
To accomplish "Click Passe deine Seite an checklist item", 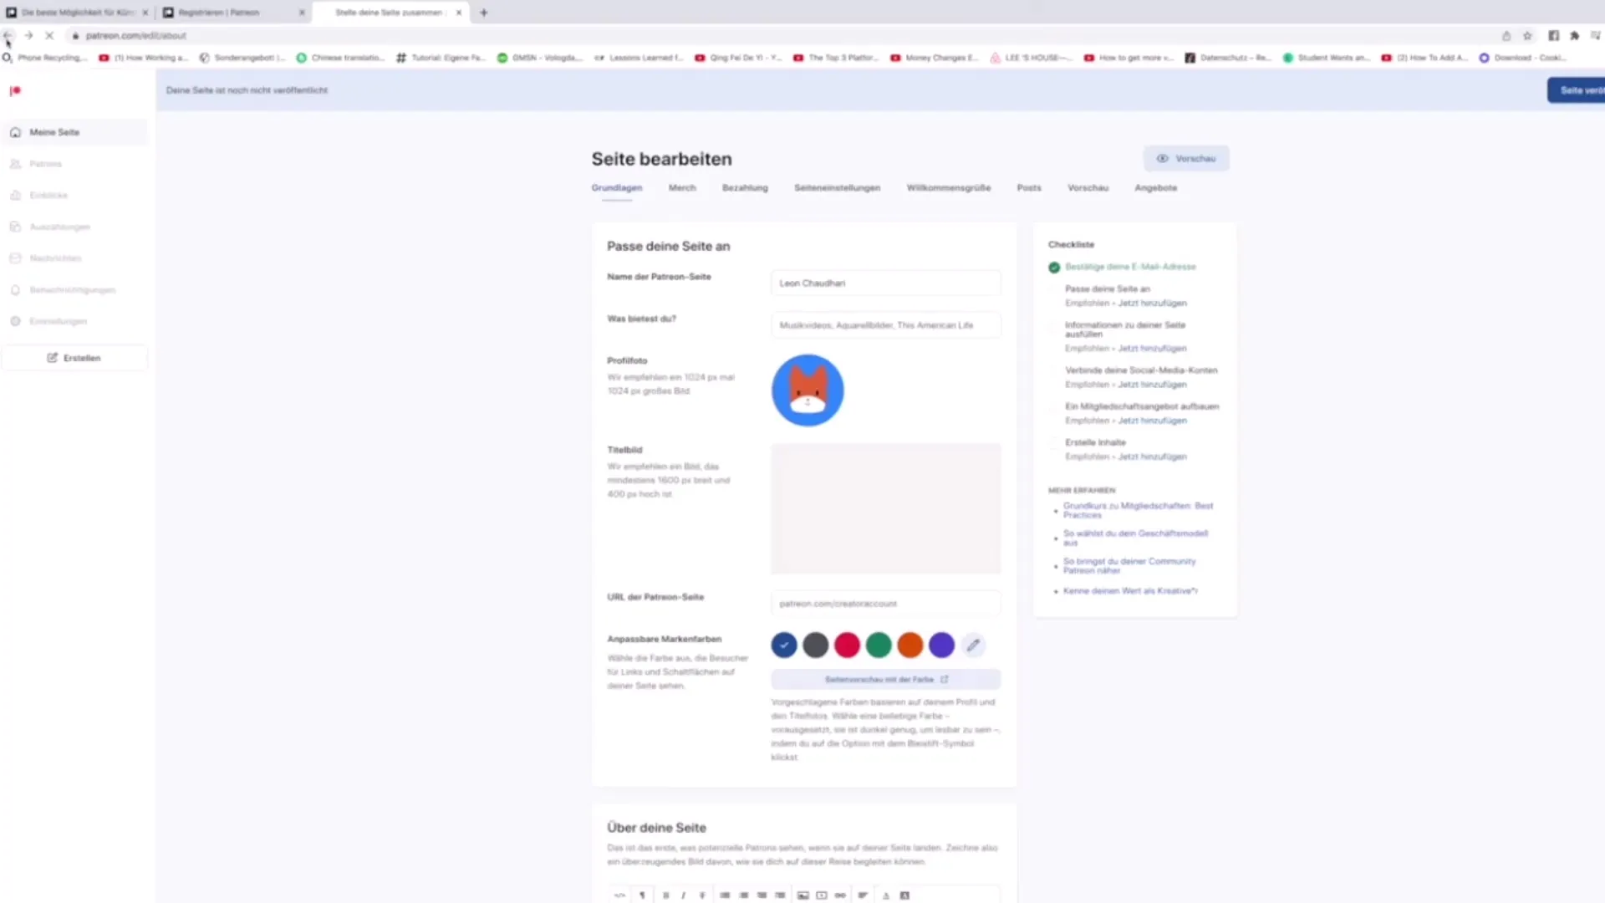I will coord(1107,289).
